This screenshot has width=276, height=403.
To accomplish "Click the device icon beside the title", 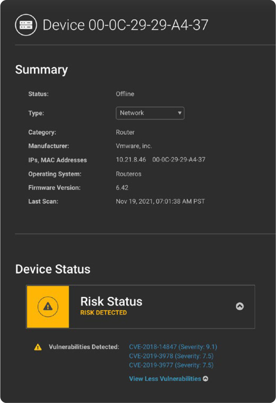I will [x=26, y=25].
